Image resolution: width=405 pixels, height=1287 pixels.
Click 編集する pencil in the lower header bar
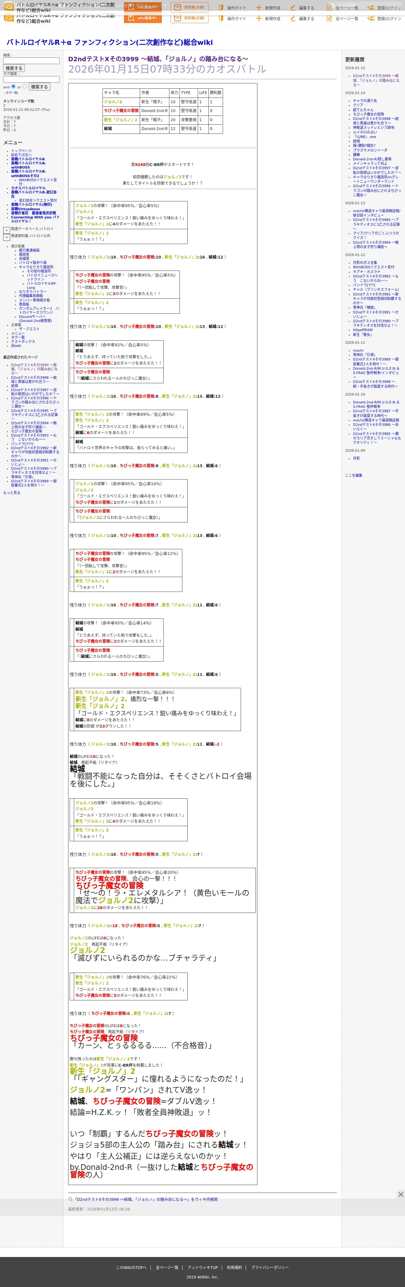293,19
